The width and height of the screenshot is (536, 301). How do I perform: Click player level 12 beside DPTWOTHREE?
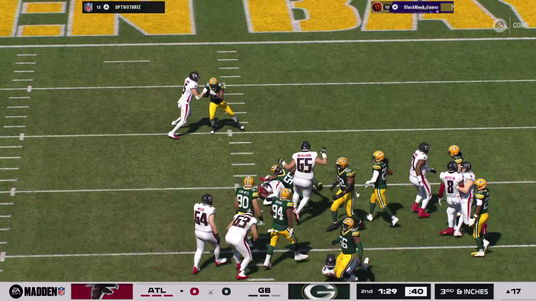point(98,7)
